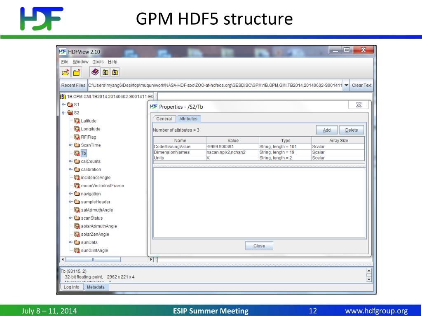422x316 pixels.
Task: Click the solarZenAngle dataset icon
Action: point(77,234)
